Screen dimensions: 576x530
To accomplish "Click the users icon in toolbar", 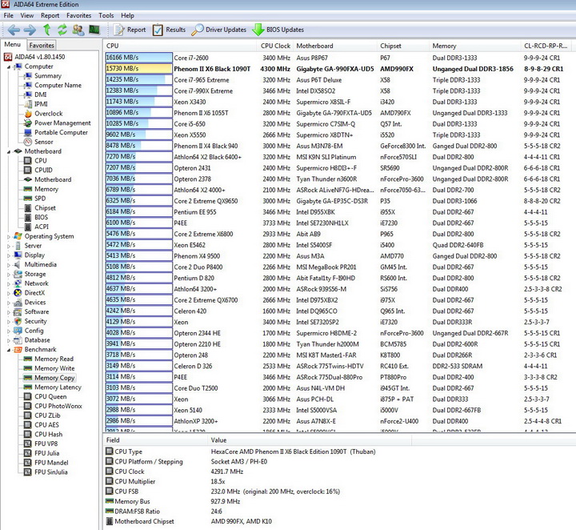I will click(78, 30).
